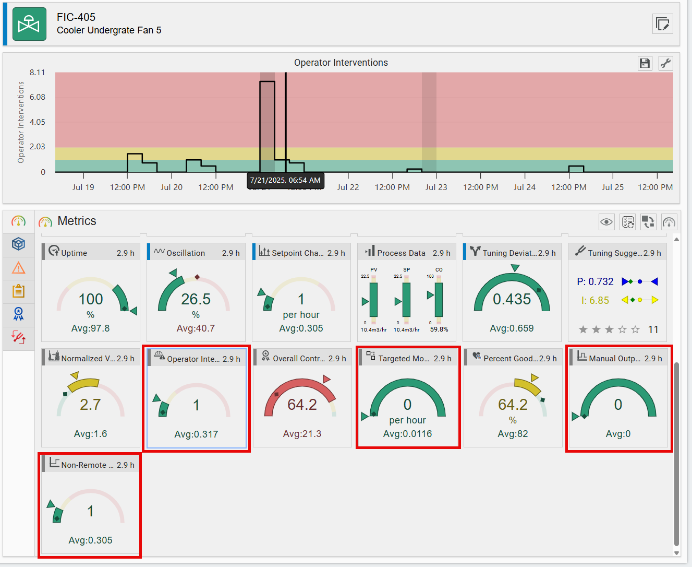The image size is (692, 567).
Task: Click the star rating in Tuning Suggestions
Action: tap(609, 329)
